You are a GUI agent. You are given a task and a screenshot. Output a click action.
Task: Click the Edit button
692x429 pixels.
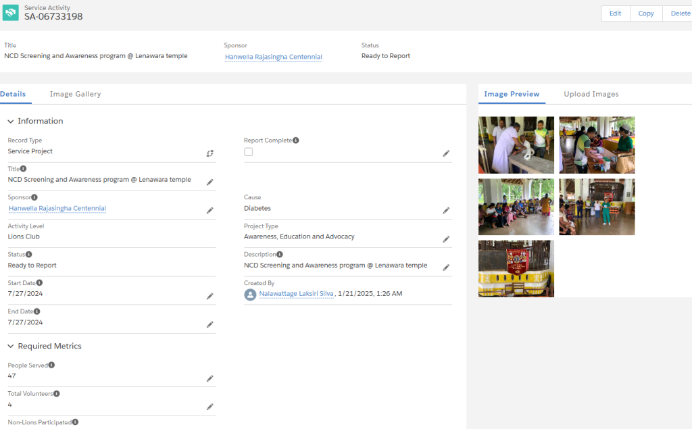(x=615, y=14)
